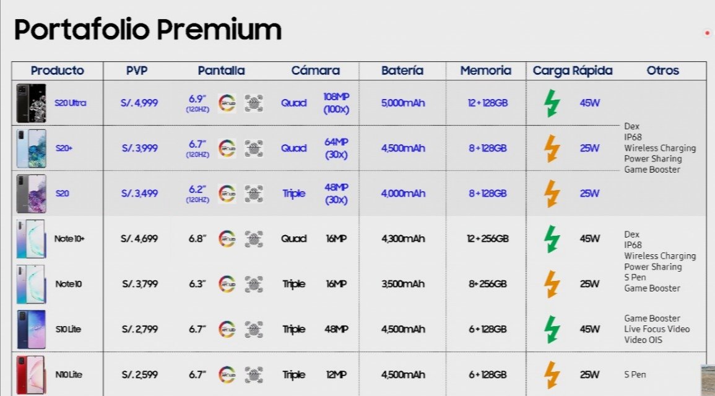Click the Otros column header
The image size is (715, 396).
pos(663,71)
